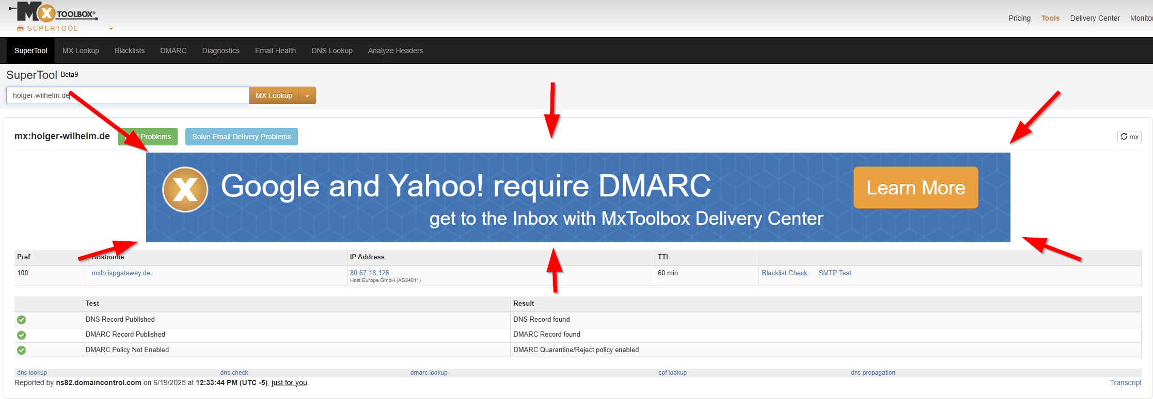This screenshot has width=1153, height=399.
Task: Click DMARC Quarantine/Reject policy enabled text
Action: tap(576, 350)
